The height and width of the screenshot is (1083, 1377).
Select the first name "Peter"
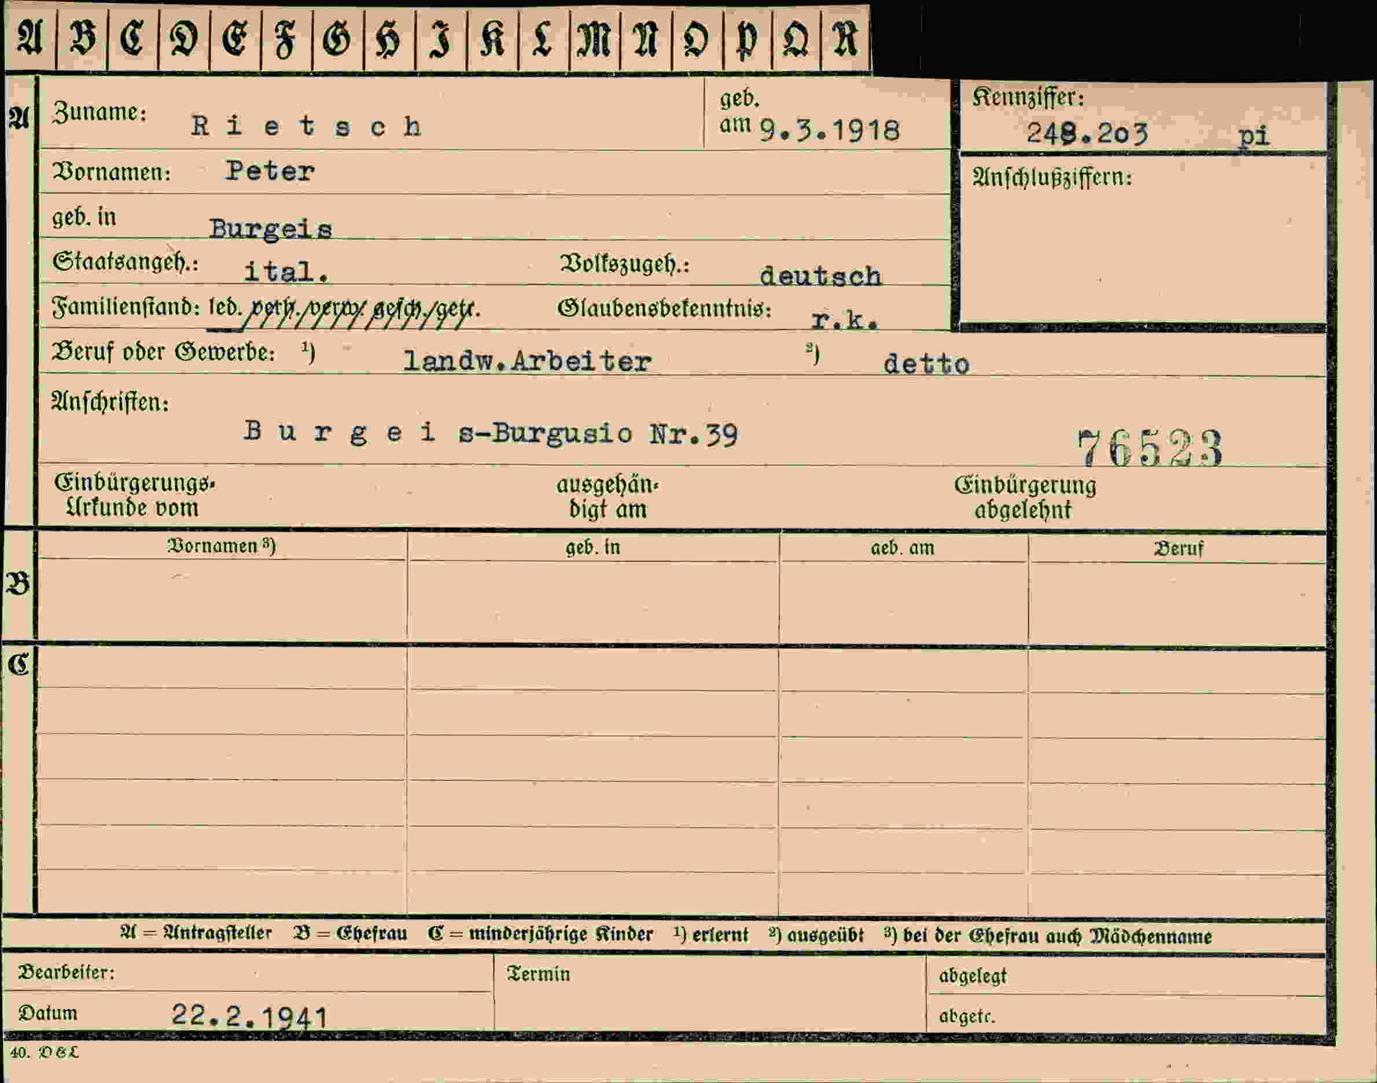tap(270, 171)
